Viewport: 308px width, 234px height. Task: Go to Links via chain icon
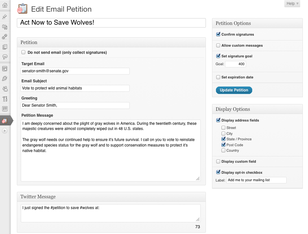[x=5, y=37]
